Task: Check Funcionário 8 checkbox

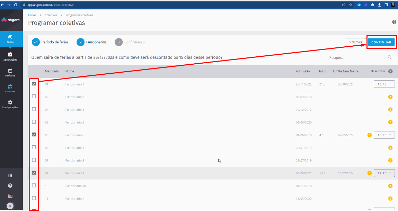Action: (x=34, y=160)
